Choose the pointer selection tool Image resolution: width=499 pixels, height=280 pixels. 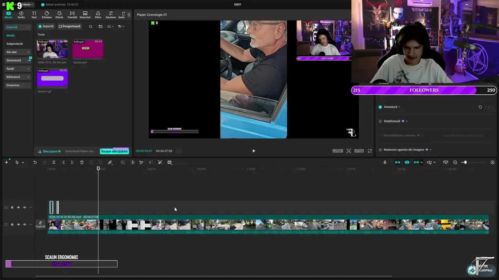pos(17,162)
